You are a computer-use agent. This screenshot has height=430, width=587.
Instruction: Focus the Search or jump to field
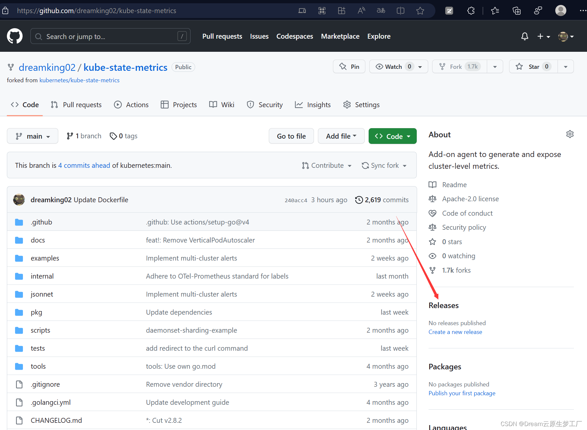coord(110,36)
